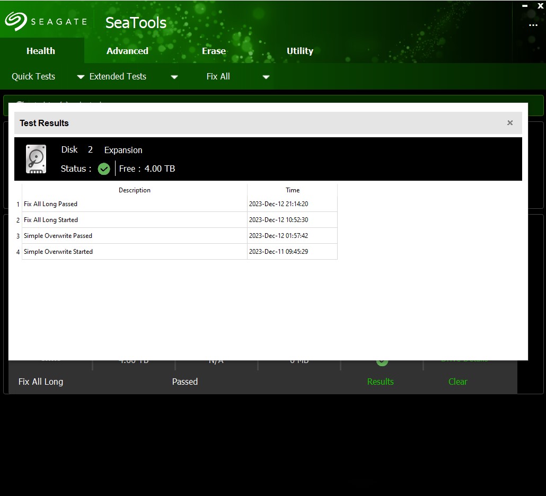
Task: Go to the Utility tab
Action: coord(300,51)
